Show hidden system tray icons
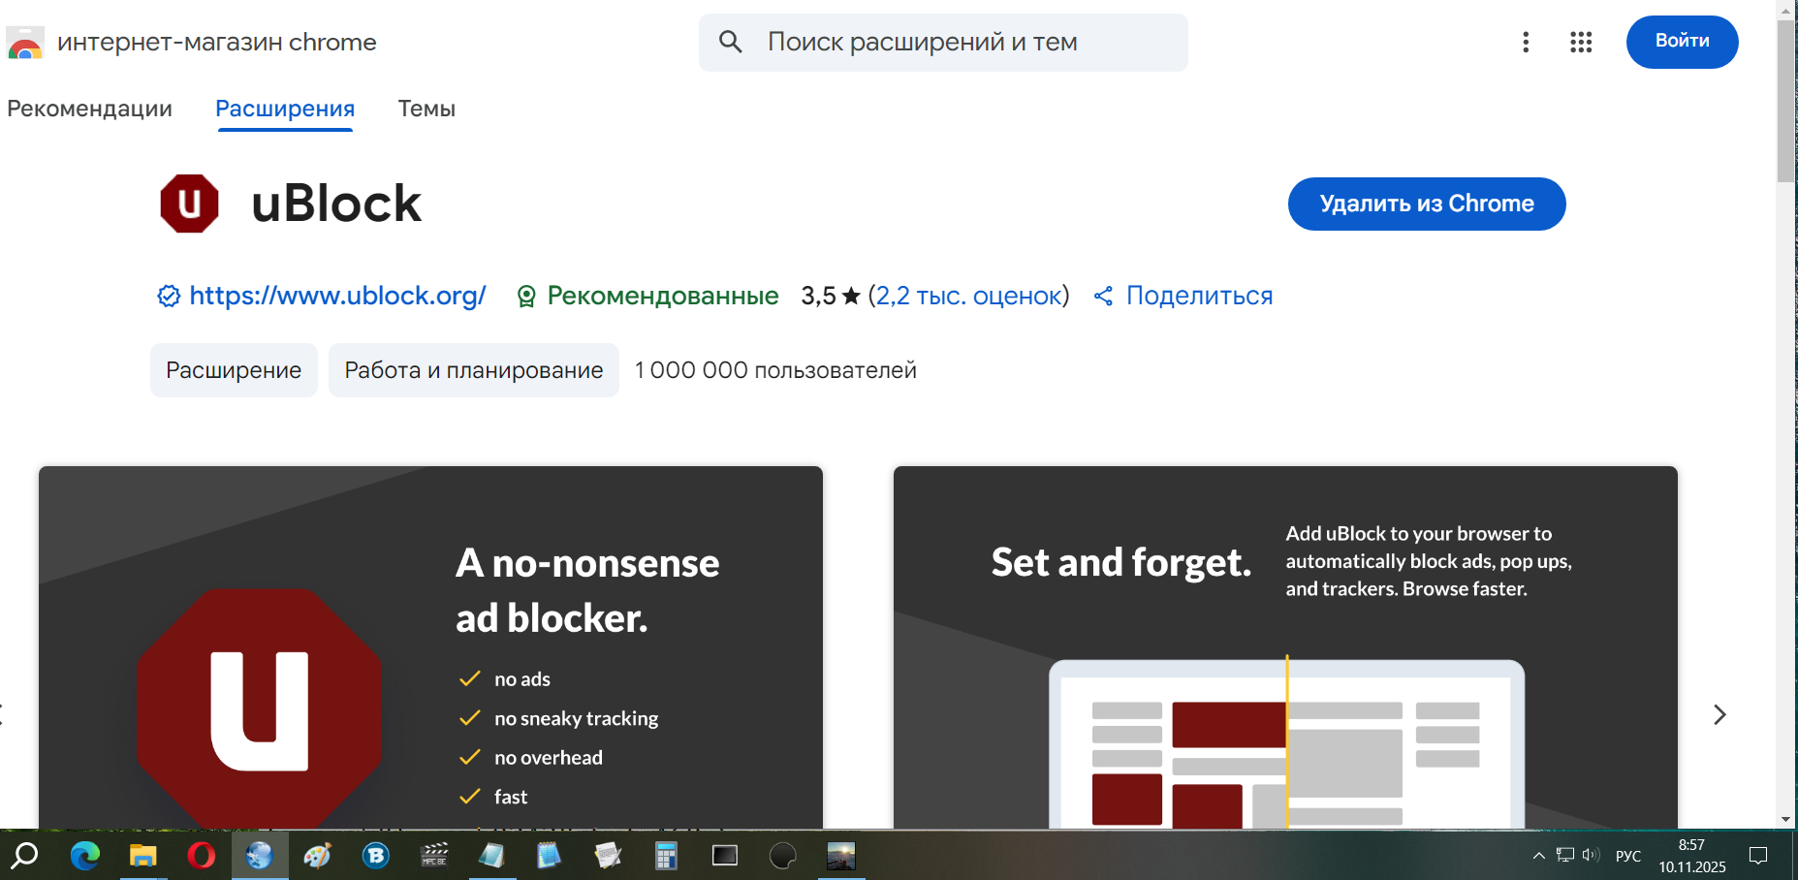The height and width of the screenshot is (880, 1798). (x=1538, y=855)
